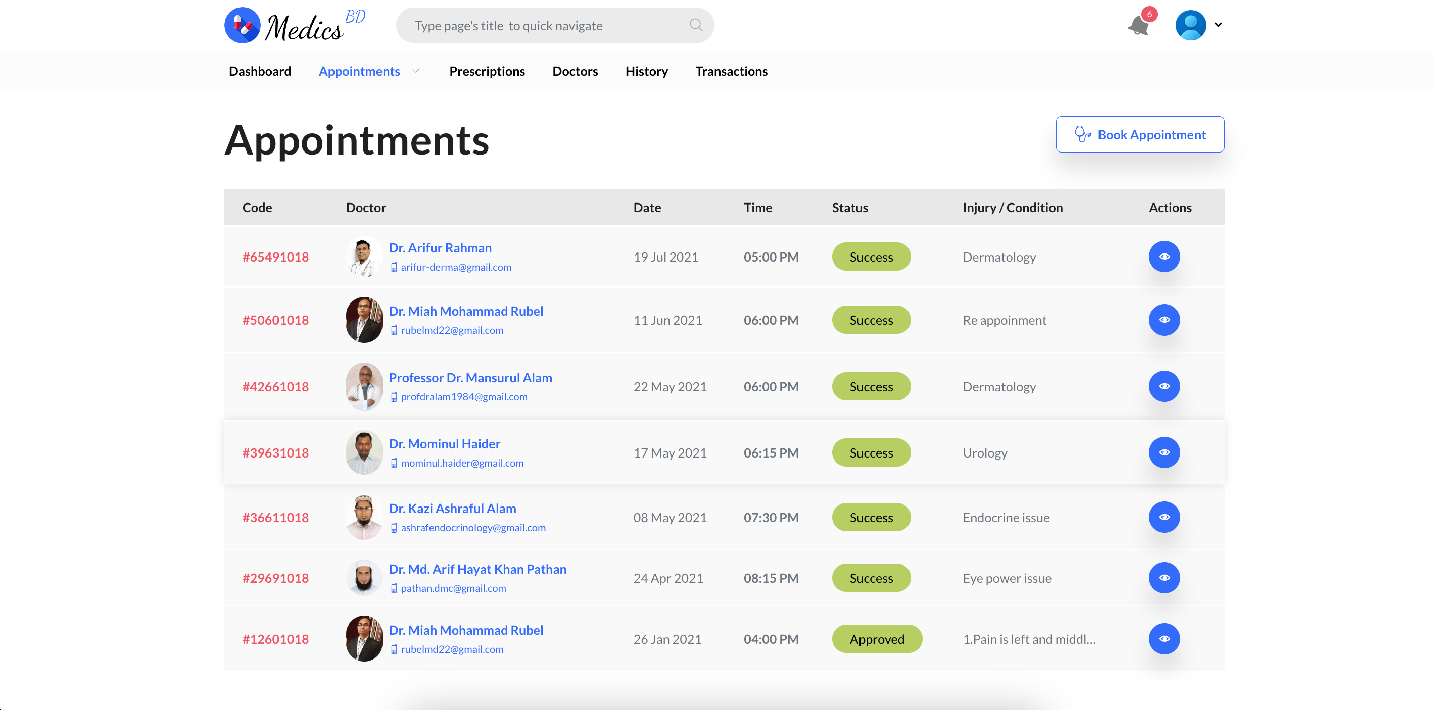Click appointment code #39631018 link
Image resolution: width=1433 pixels, height=710 pixels.
pos(275,452)
